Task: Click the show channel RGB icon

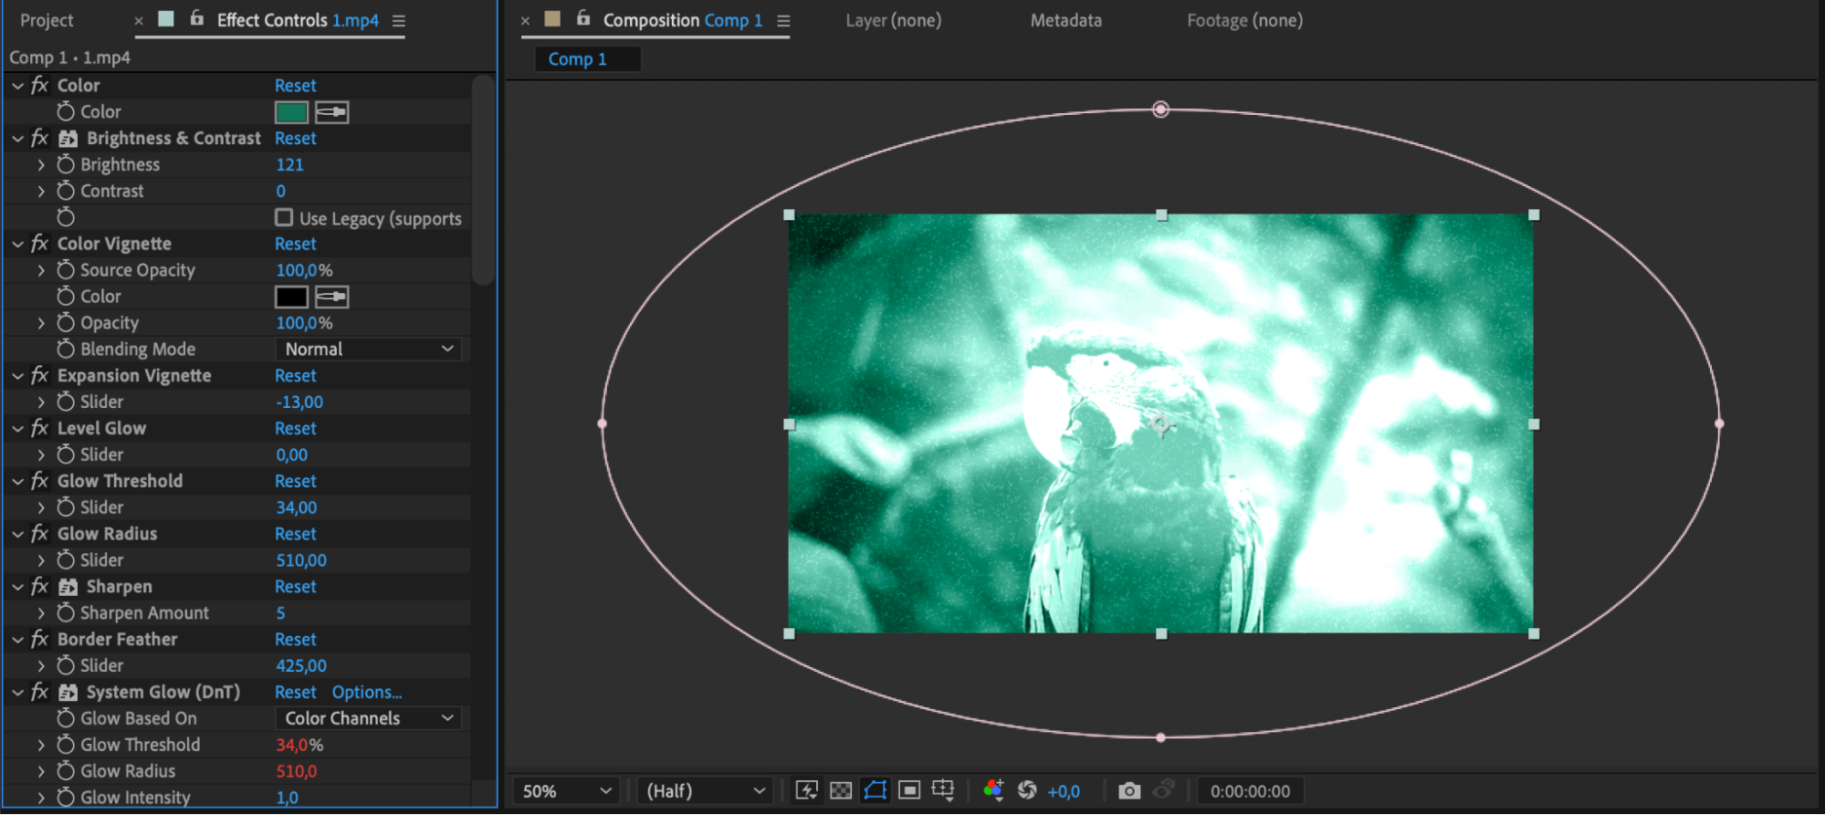Action: [993, 790]
